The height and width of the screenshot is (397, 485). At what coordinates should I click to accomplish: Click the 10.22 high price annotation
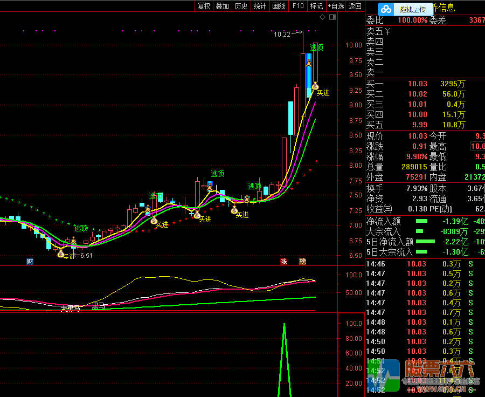point(282,35)
